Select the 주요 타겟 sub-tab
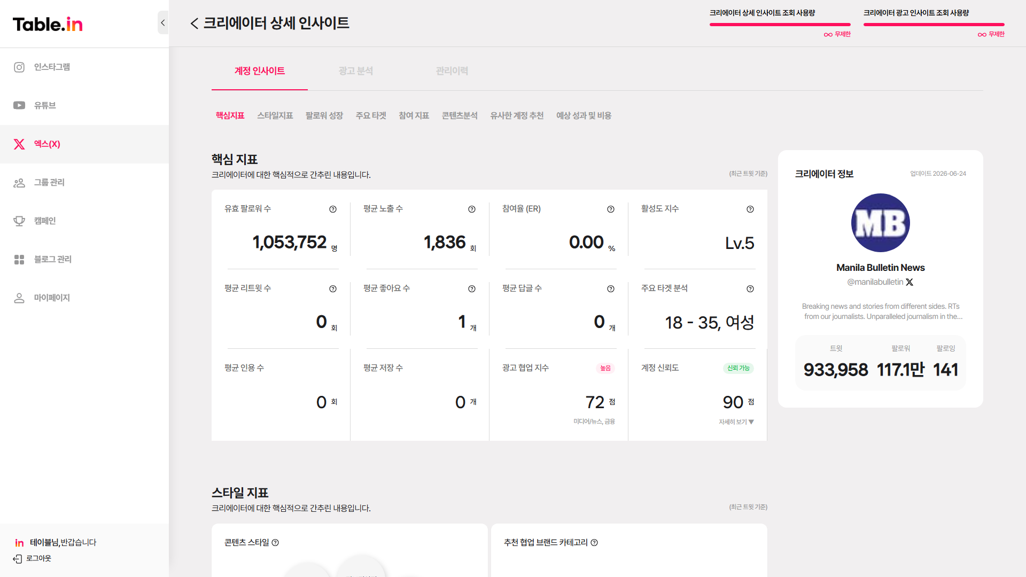The image size is (1026, 577). click(371, 116)
